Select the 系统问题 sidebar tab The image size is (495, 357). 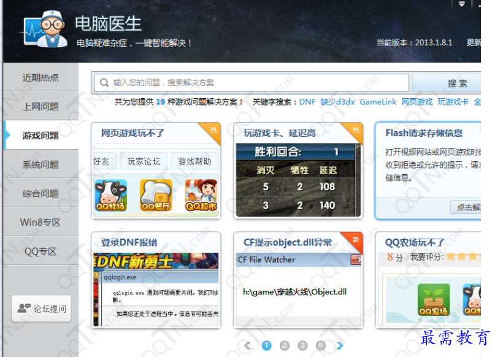point(40,164)
